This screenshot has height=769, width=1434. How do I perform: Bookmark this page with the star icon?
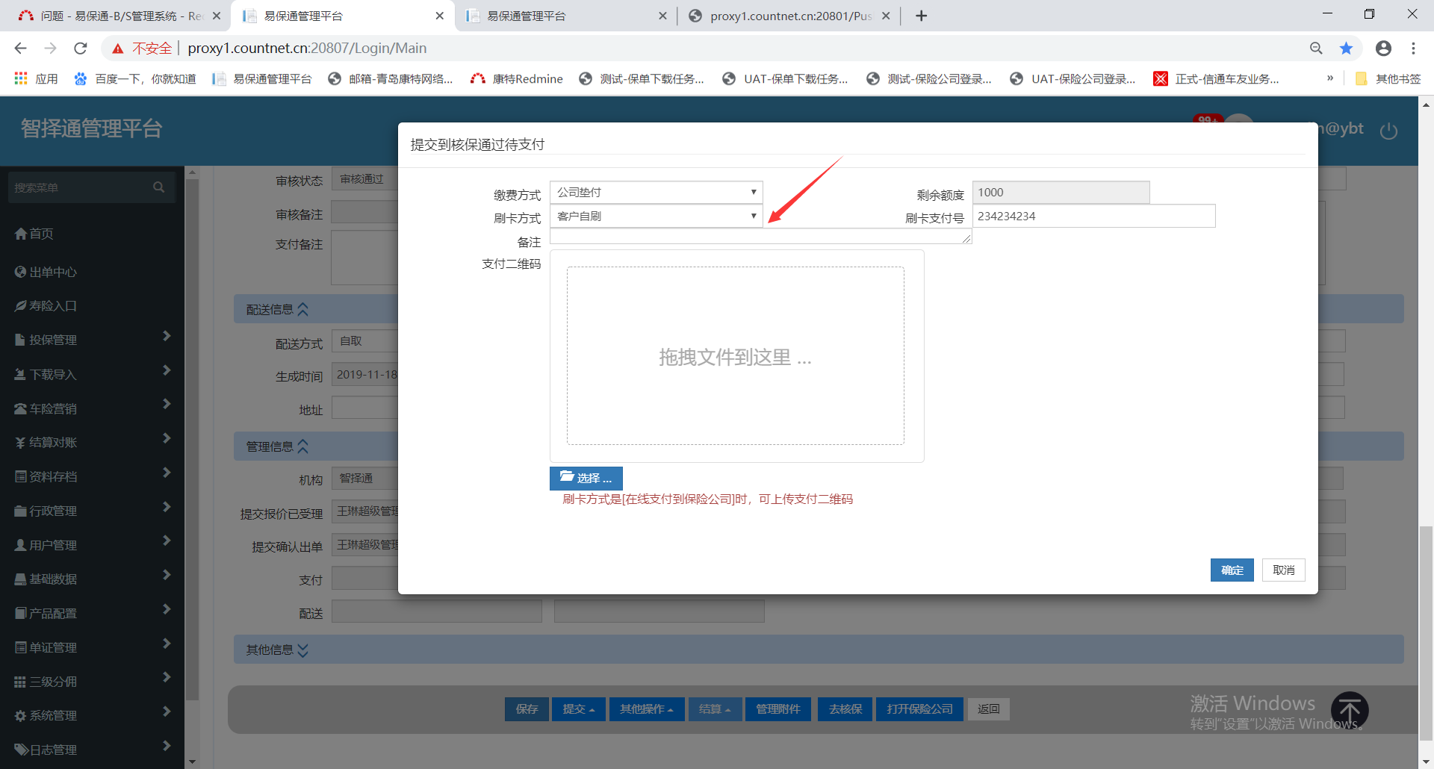click(1346, 49)
